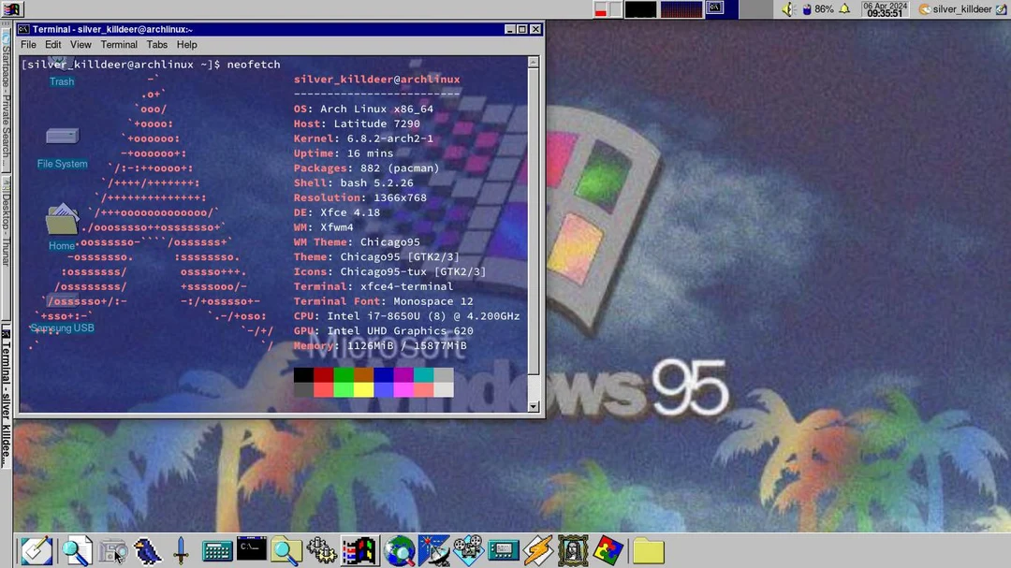The image size is (1011, 568).
Task: Open the Terminal menu in menu bar
Action: 119,45
